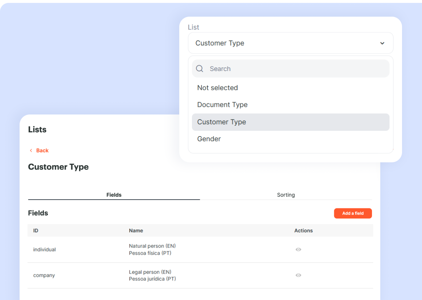Focus the Search input field
This screenshot has height=300, width=422.
(x=291, y=68)
